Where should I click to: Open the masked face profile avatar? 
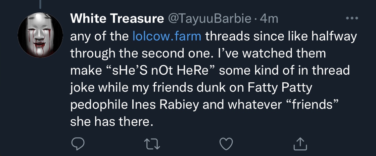point(40,35)
